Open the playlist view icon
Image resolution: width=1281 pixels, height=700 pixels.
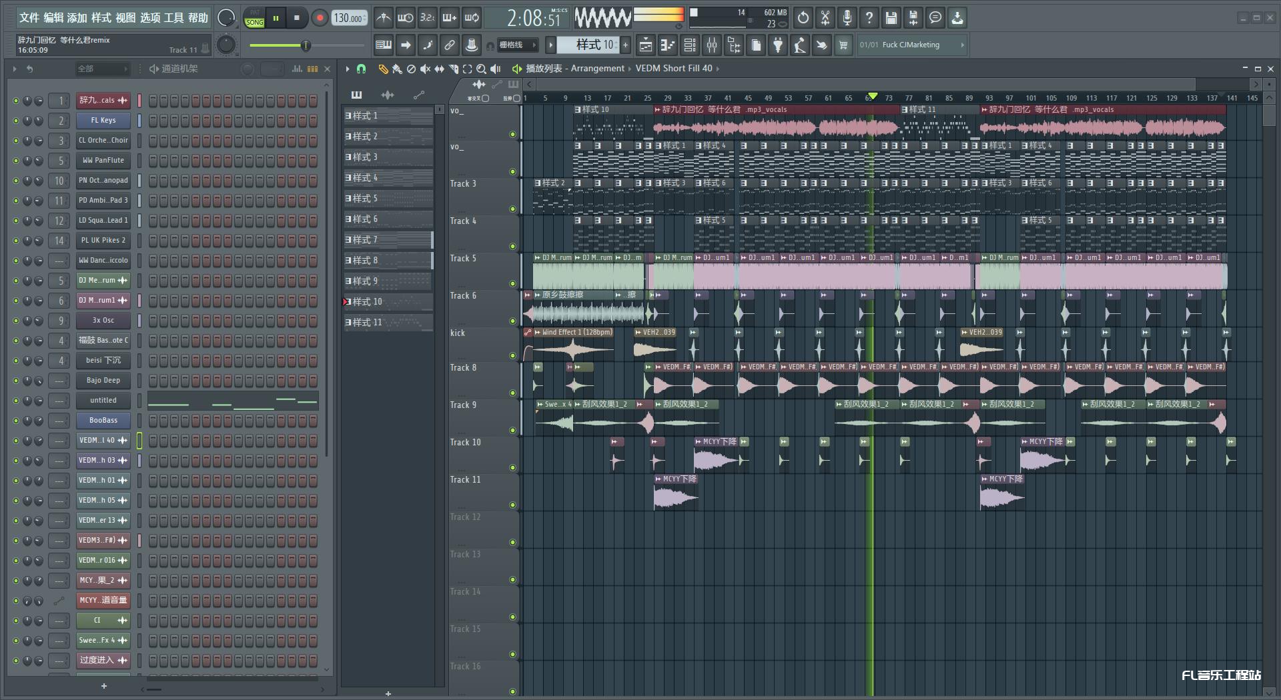646,45
